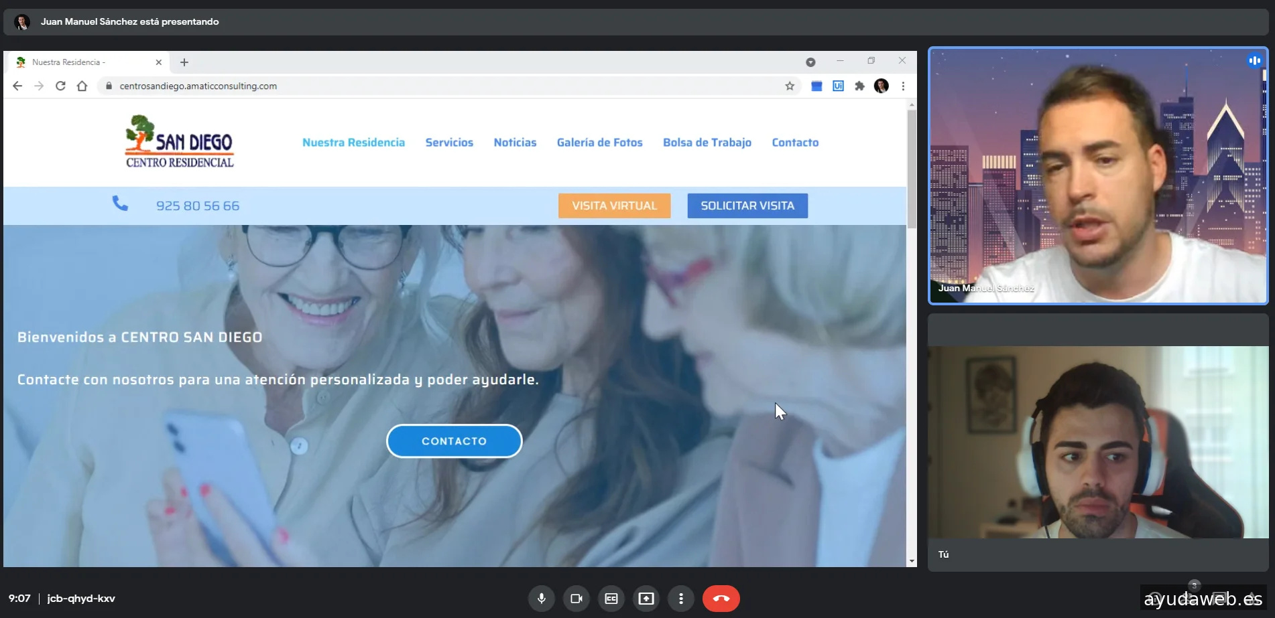Click the webpage vertical scrollbar thumb
Screen dimensions: 1275x618
coord(912,167)
